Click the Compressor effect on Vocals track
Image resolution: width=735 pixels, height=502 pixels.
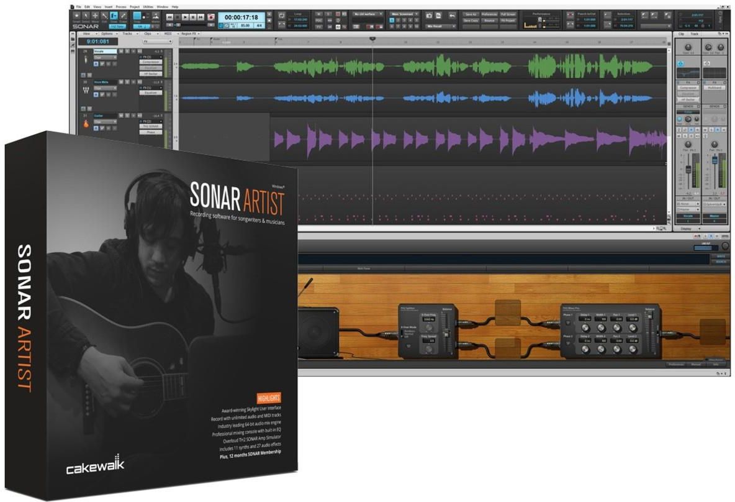(151, 62)
